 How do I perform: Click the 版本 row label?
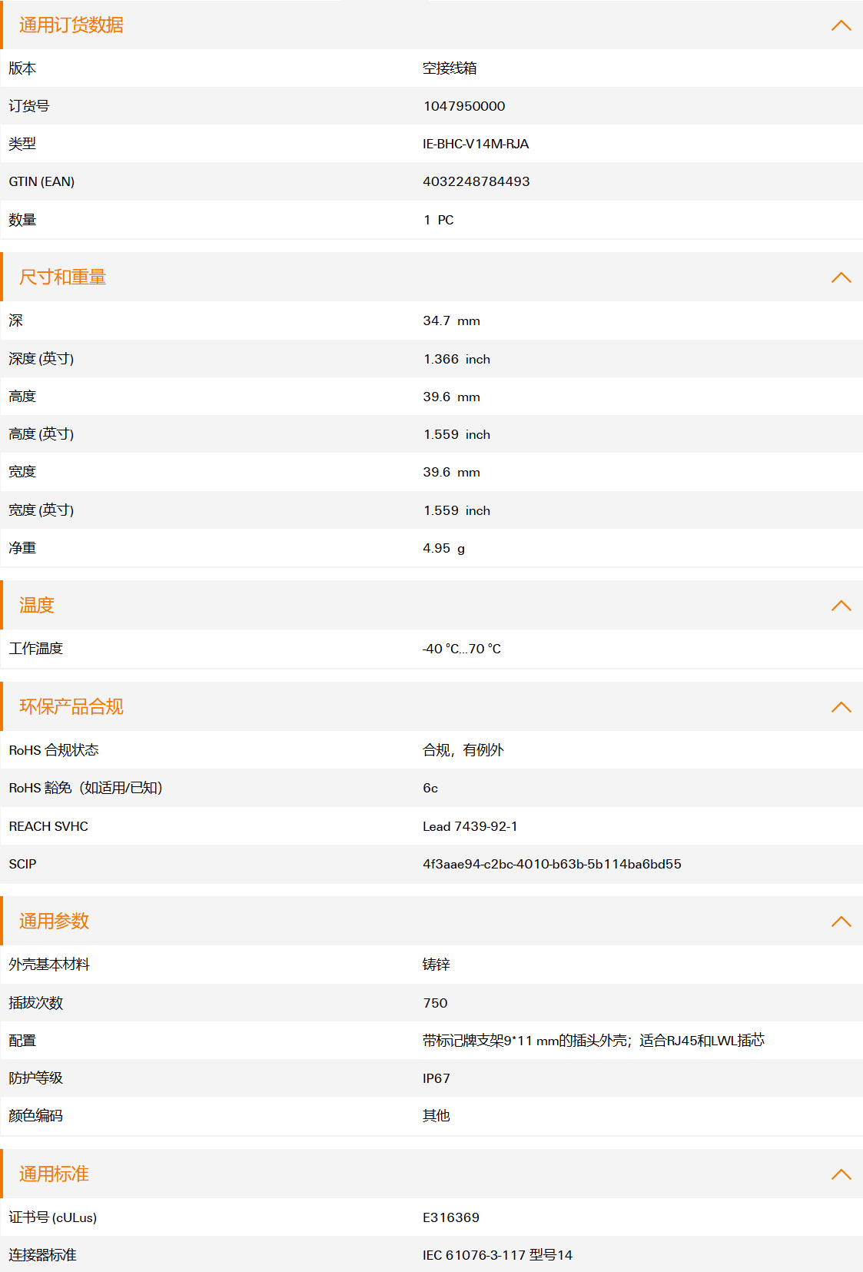coord(22,68)
